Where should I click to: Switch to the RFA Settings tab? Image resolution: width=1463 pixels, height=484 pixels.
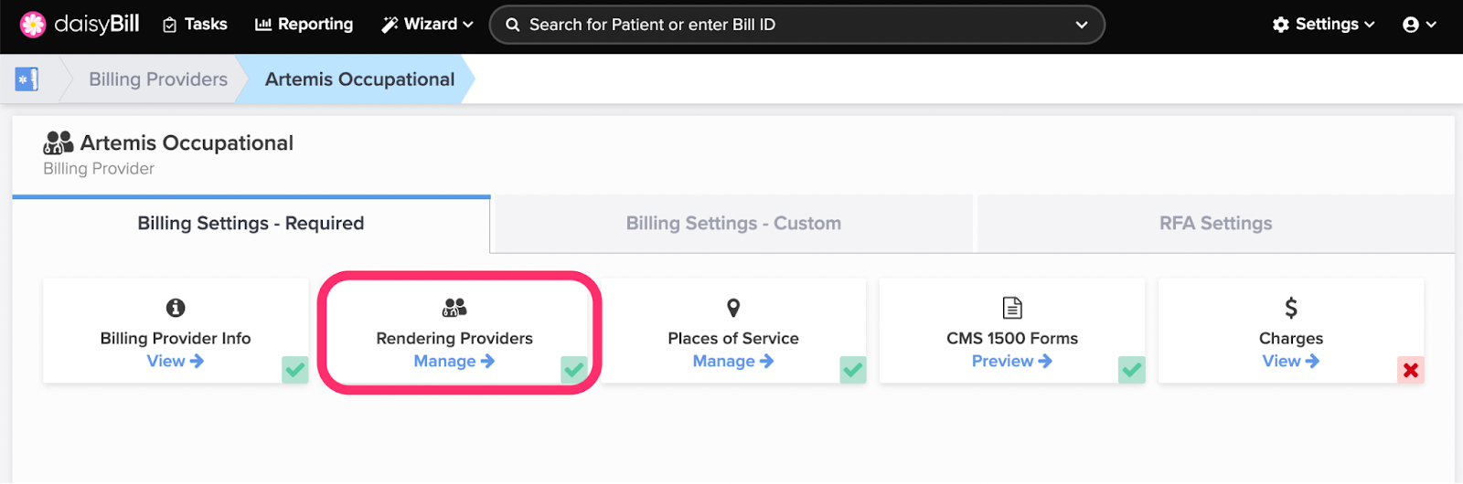click(1216, 224)
